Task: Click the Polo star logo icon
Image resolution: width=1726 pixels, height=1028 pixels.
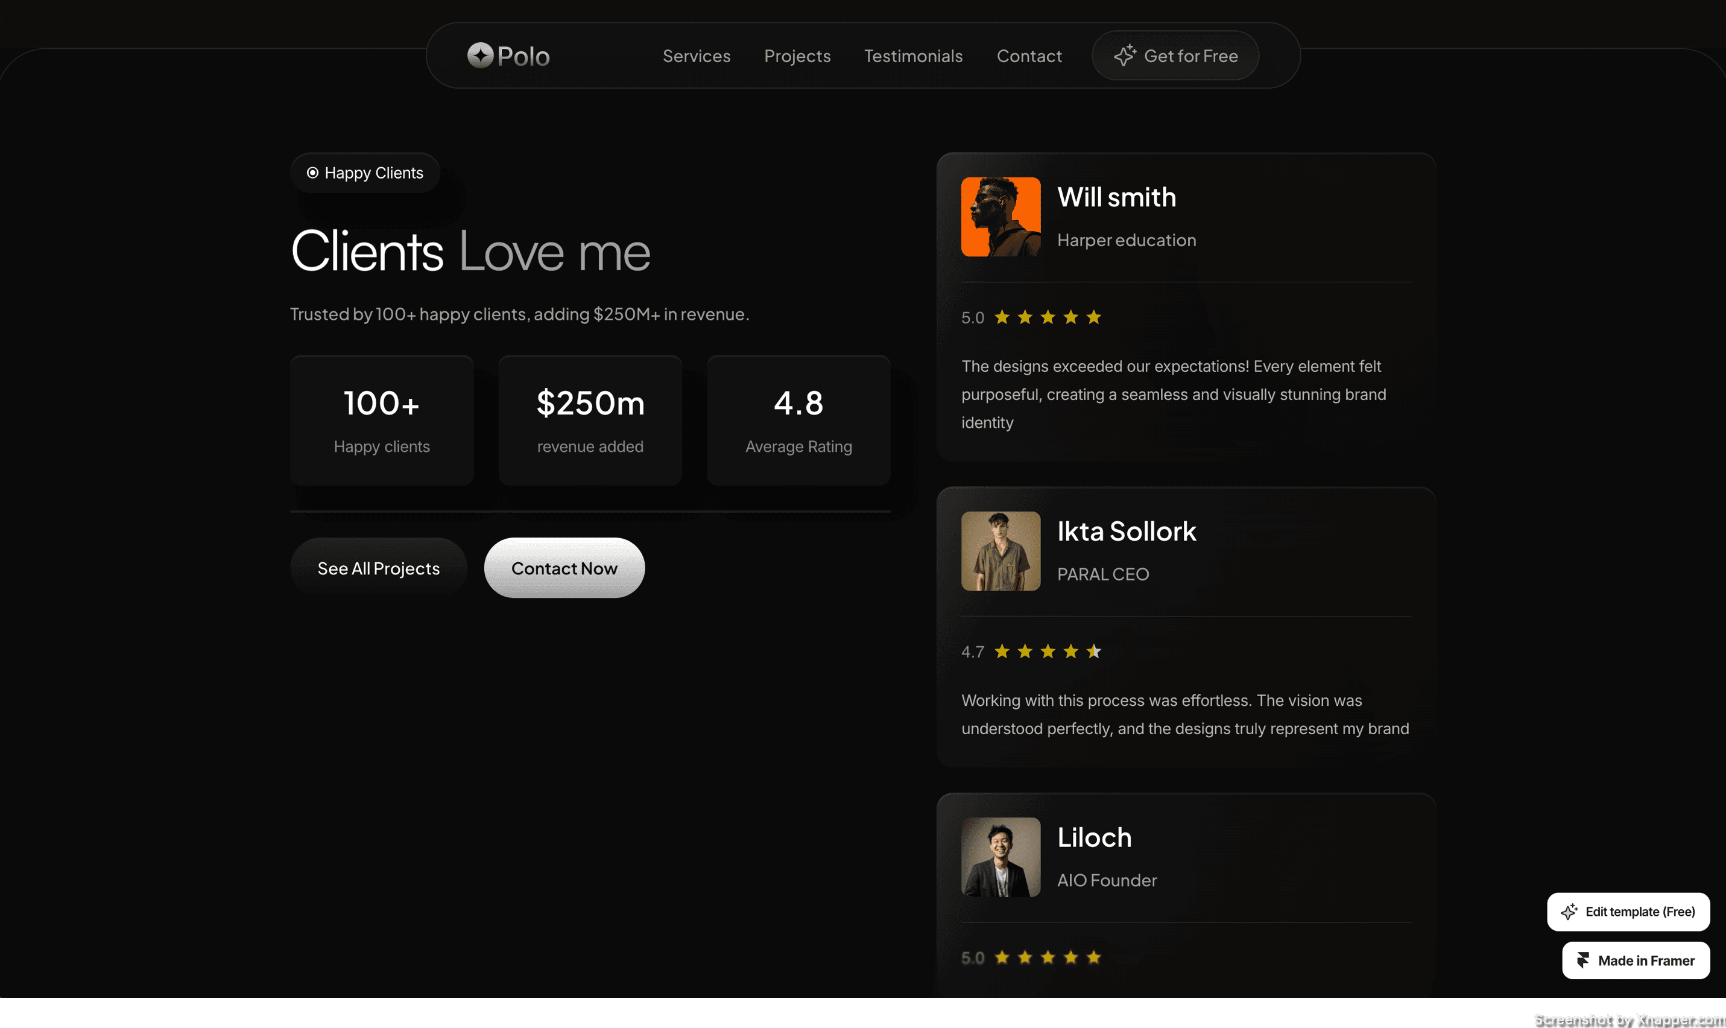Action: pyautogui.click(x=480, y=56)
